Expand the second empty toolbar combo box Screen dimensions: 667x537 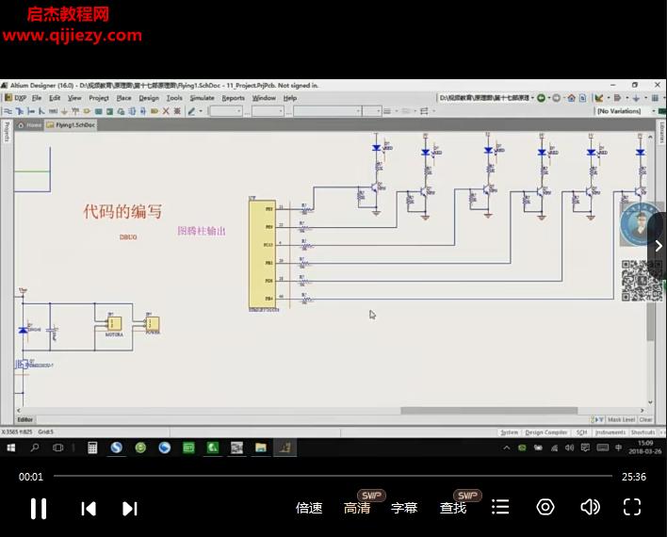coord(281,111)
